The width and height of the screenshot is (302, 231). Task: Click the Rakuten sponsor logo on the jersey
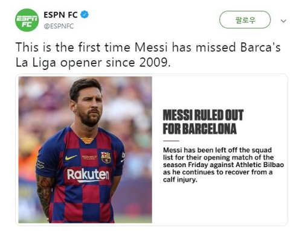pos(88,175)
